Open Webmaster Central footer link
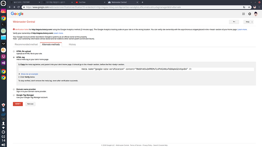 click(122, 145)
